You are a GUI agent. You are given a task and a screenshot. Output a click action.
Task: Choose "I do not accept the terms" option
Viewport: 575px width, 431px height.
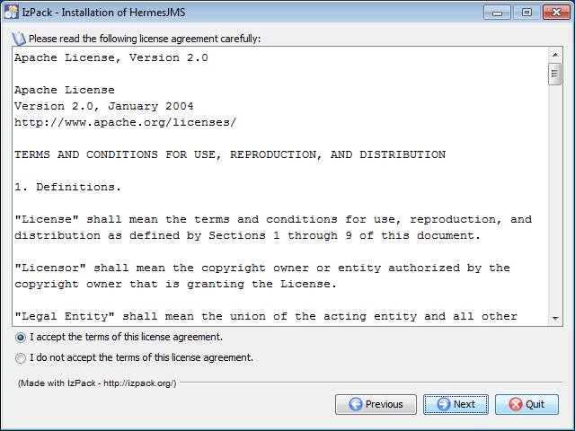pyautogui.click(x=21, y=357)
